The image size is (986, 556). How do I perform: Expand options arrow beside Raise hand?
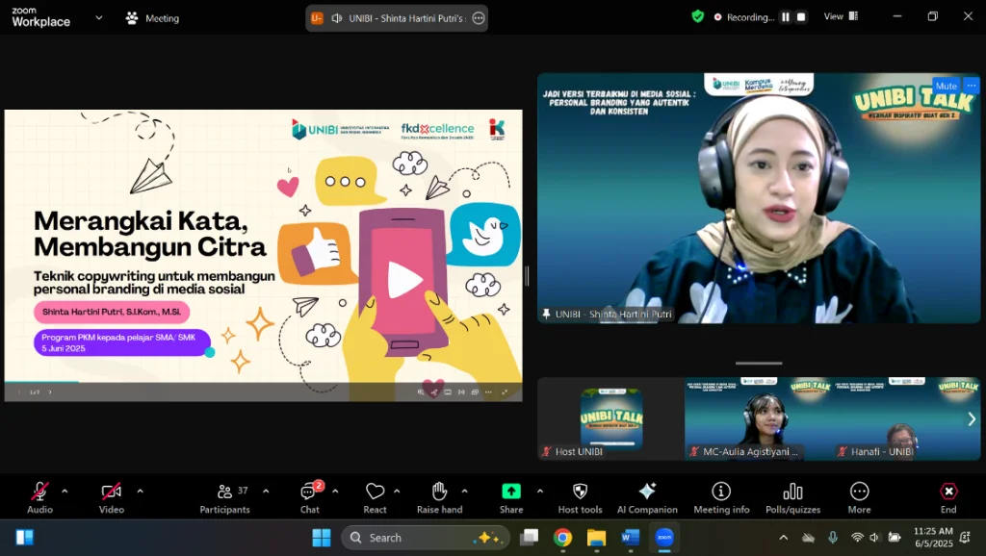465,492
